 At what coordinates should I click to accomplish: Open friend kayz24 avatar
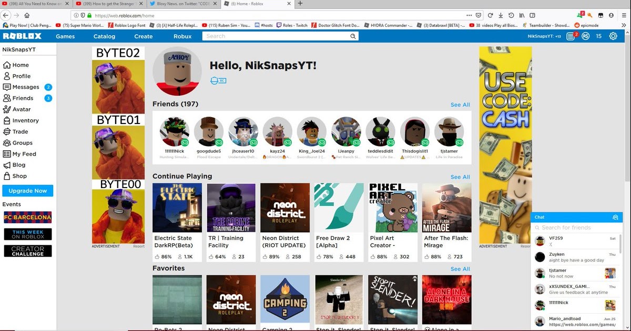click(x=277, y=131)
